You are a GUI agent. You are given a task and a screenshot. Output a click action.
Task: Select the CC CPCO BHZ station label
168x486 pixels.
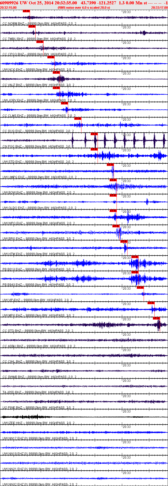pyautogui.click(x=39, y=54)
